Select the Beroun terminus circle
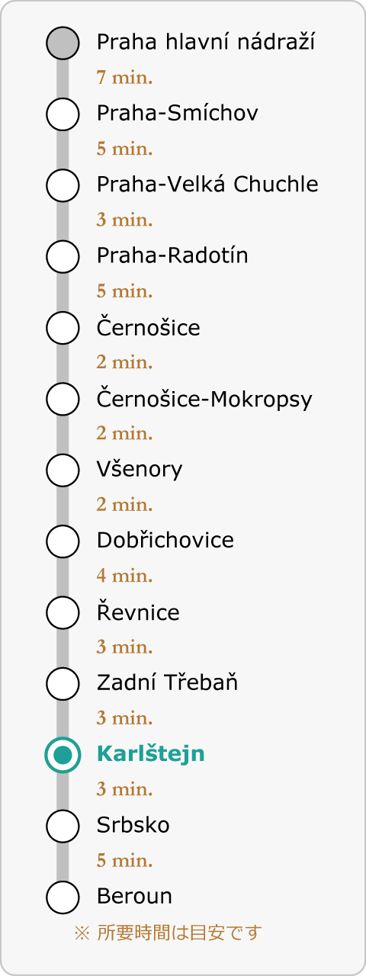366x976 pixels. click(63, 897)
